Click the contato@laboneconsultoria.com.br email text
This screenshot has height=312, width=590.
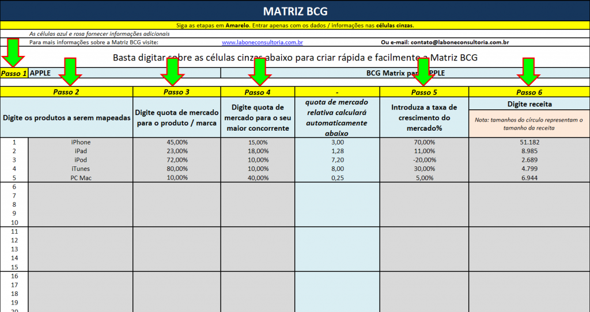click(460, 43)
